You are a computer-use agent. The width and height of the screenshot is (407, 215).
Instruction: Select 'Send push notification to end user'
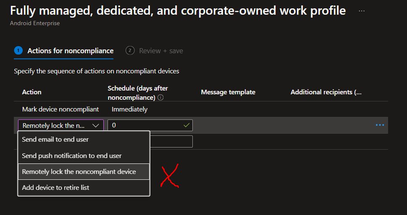(72, 155)
